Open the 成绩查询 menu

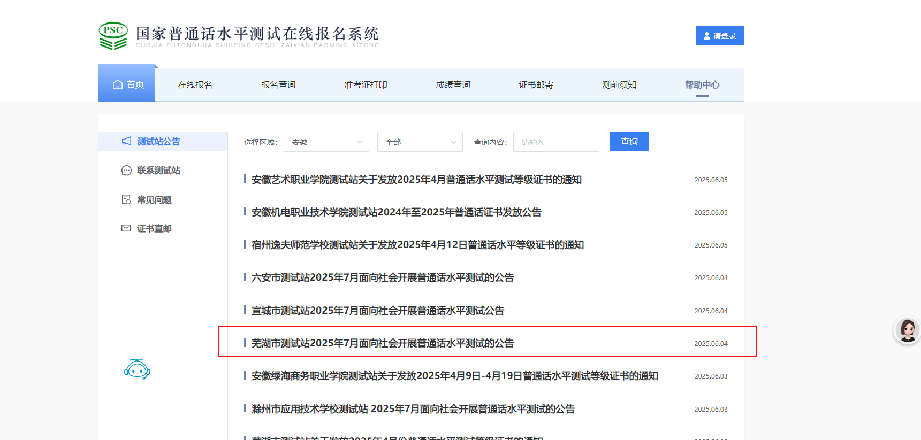pos(453,85)
